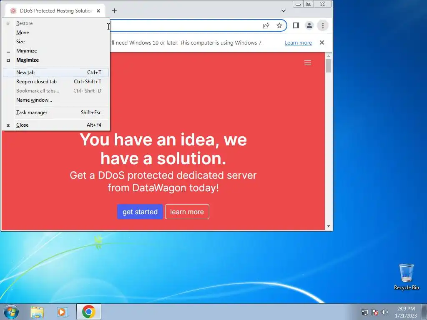Open the Recycle Bin on desktop
The image size is (427, 320).
pyautogui.click(x=406, y=277)
